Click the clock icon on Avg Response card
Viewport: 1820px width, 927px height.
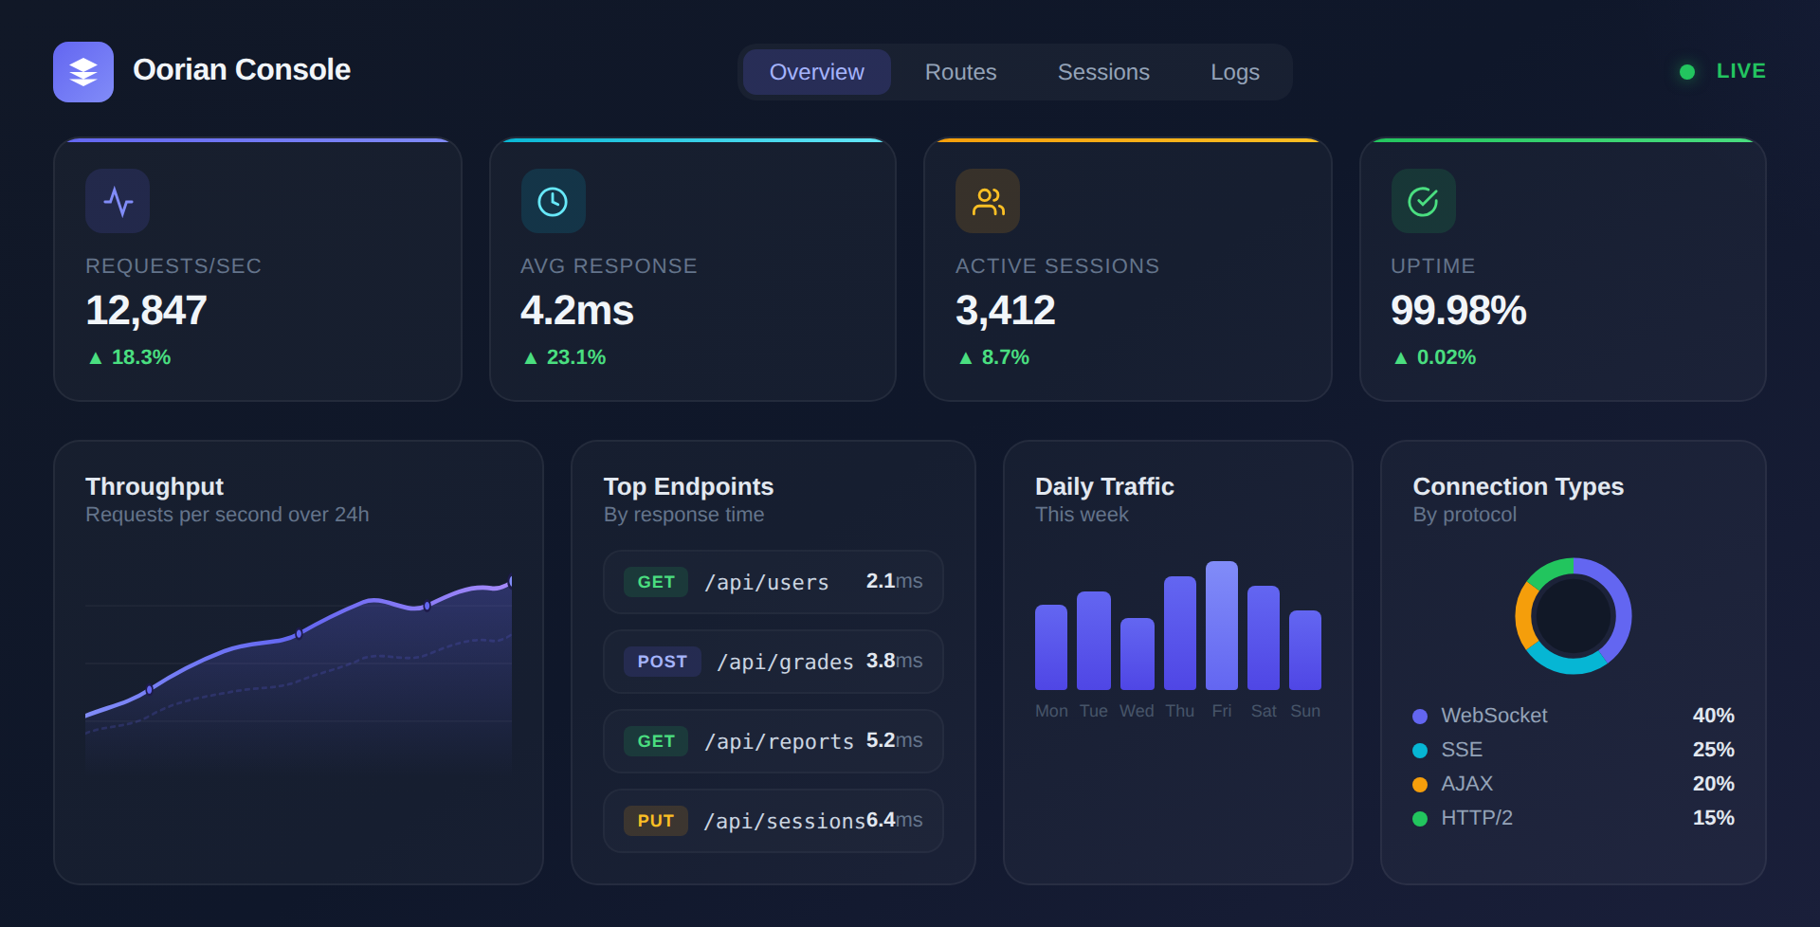tap(553, 200)
